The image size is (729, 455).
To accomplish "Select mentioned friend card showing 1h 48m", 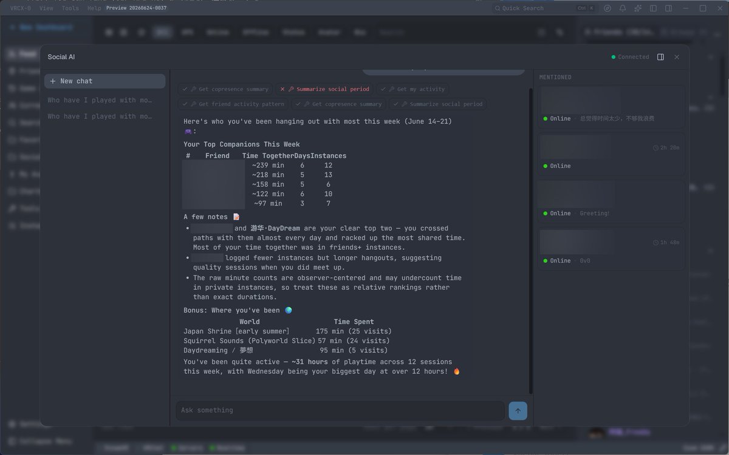I will pos(611,249).
